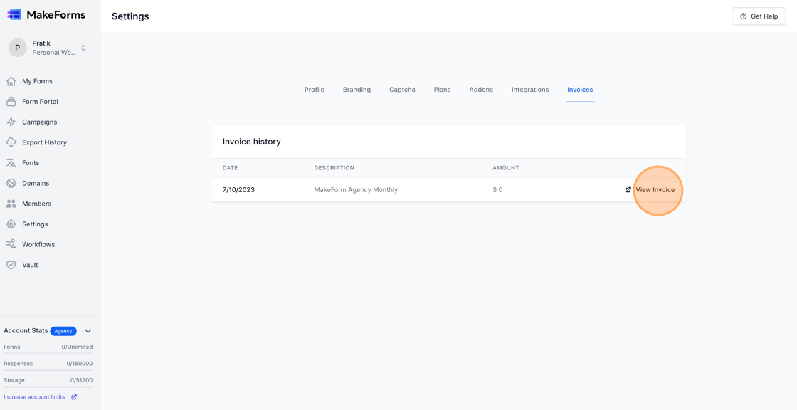Click the Form Portal icon
Image resolution: width=797 pixels, height=410 pixels.
(11, 102)
